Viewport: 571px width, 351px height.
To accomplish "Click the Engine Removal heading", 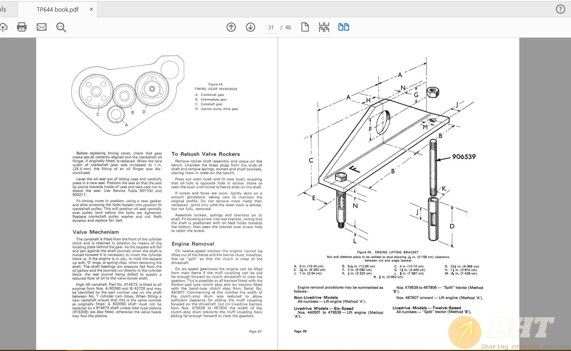I will 193,244.
